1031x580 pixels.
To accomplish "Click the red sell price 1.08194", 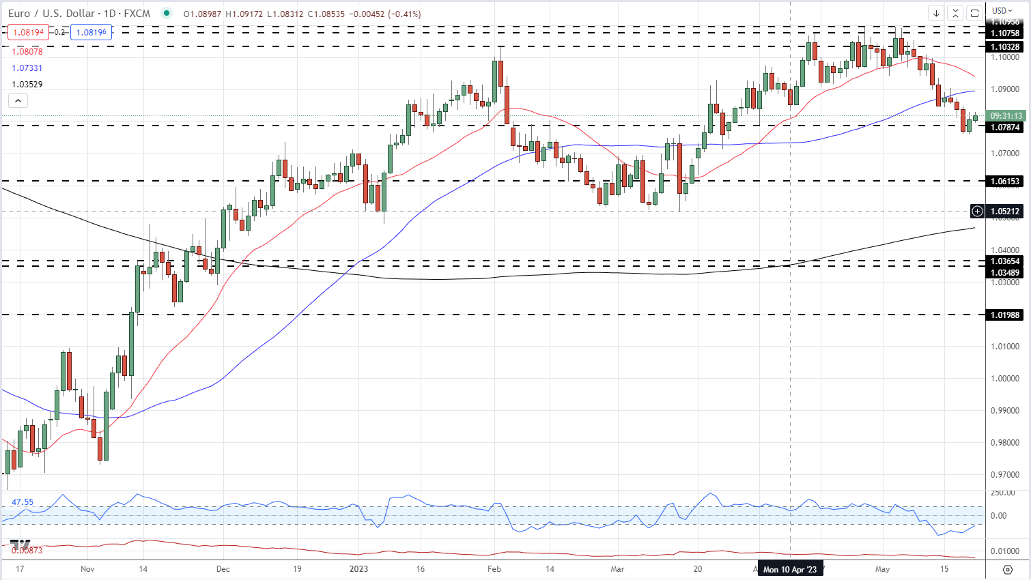I will (29, 32).
